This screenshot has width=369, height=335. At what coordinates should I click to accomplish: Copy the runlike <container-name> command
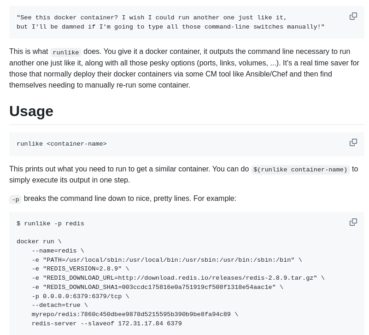[x=353, y=142]
